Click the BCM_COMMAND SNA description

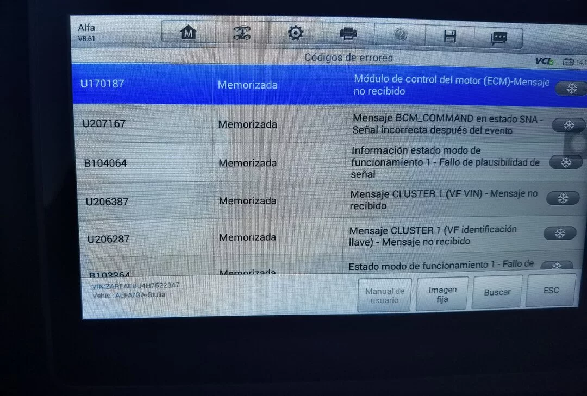click(x=447, y=124)
